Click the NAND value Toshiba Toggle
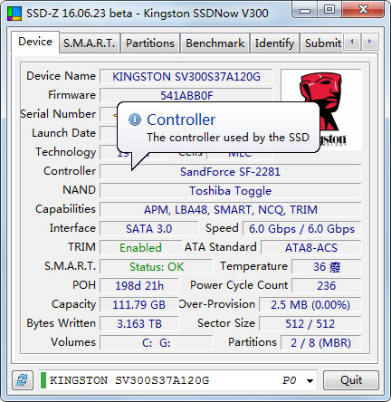 point(230,191)
